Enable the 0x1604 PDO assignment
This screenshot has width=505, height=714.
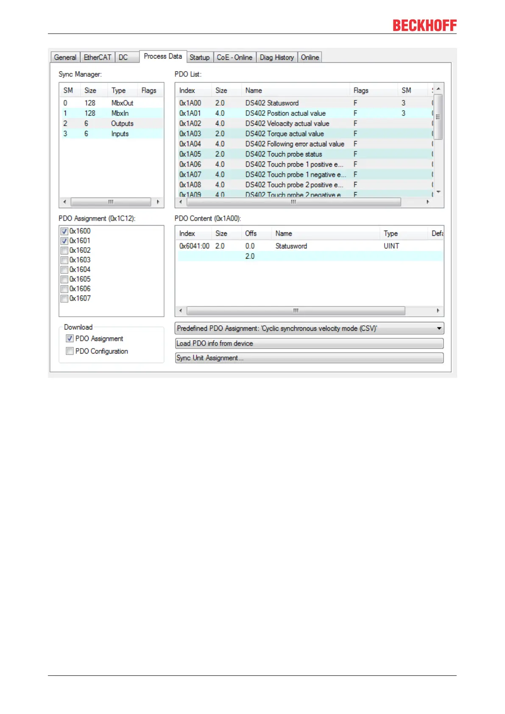(64, 270)
